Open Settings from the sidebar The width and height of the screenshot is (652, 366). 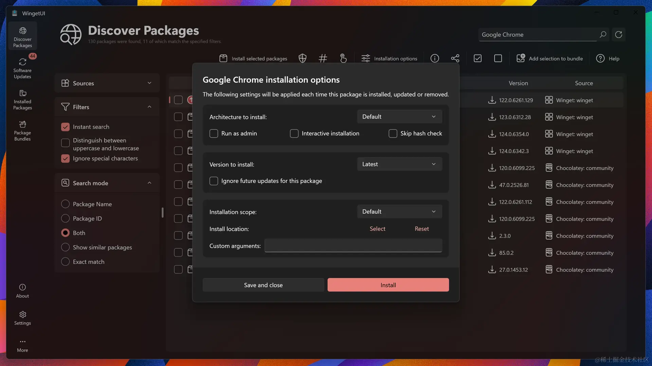[22, 318]
